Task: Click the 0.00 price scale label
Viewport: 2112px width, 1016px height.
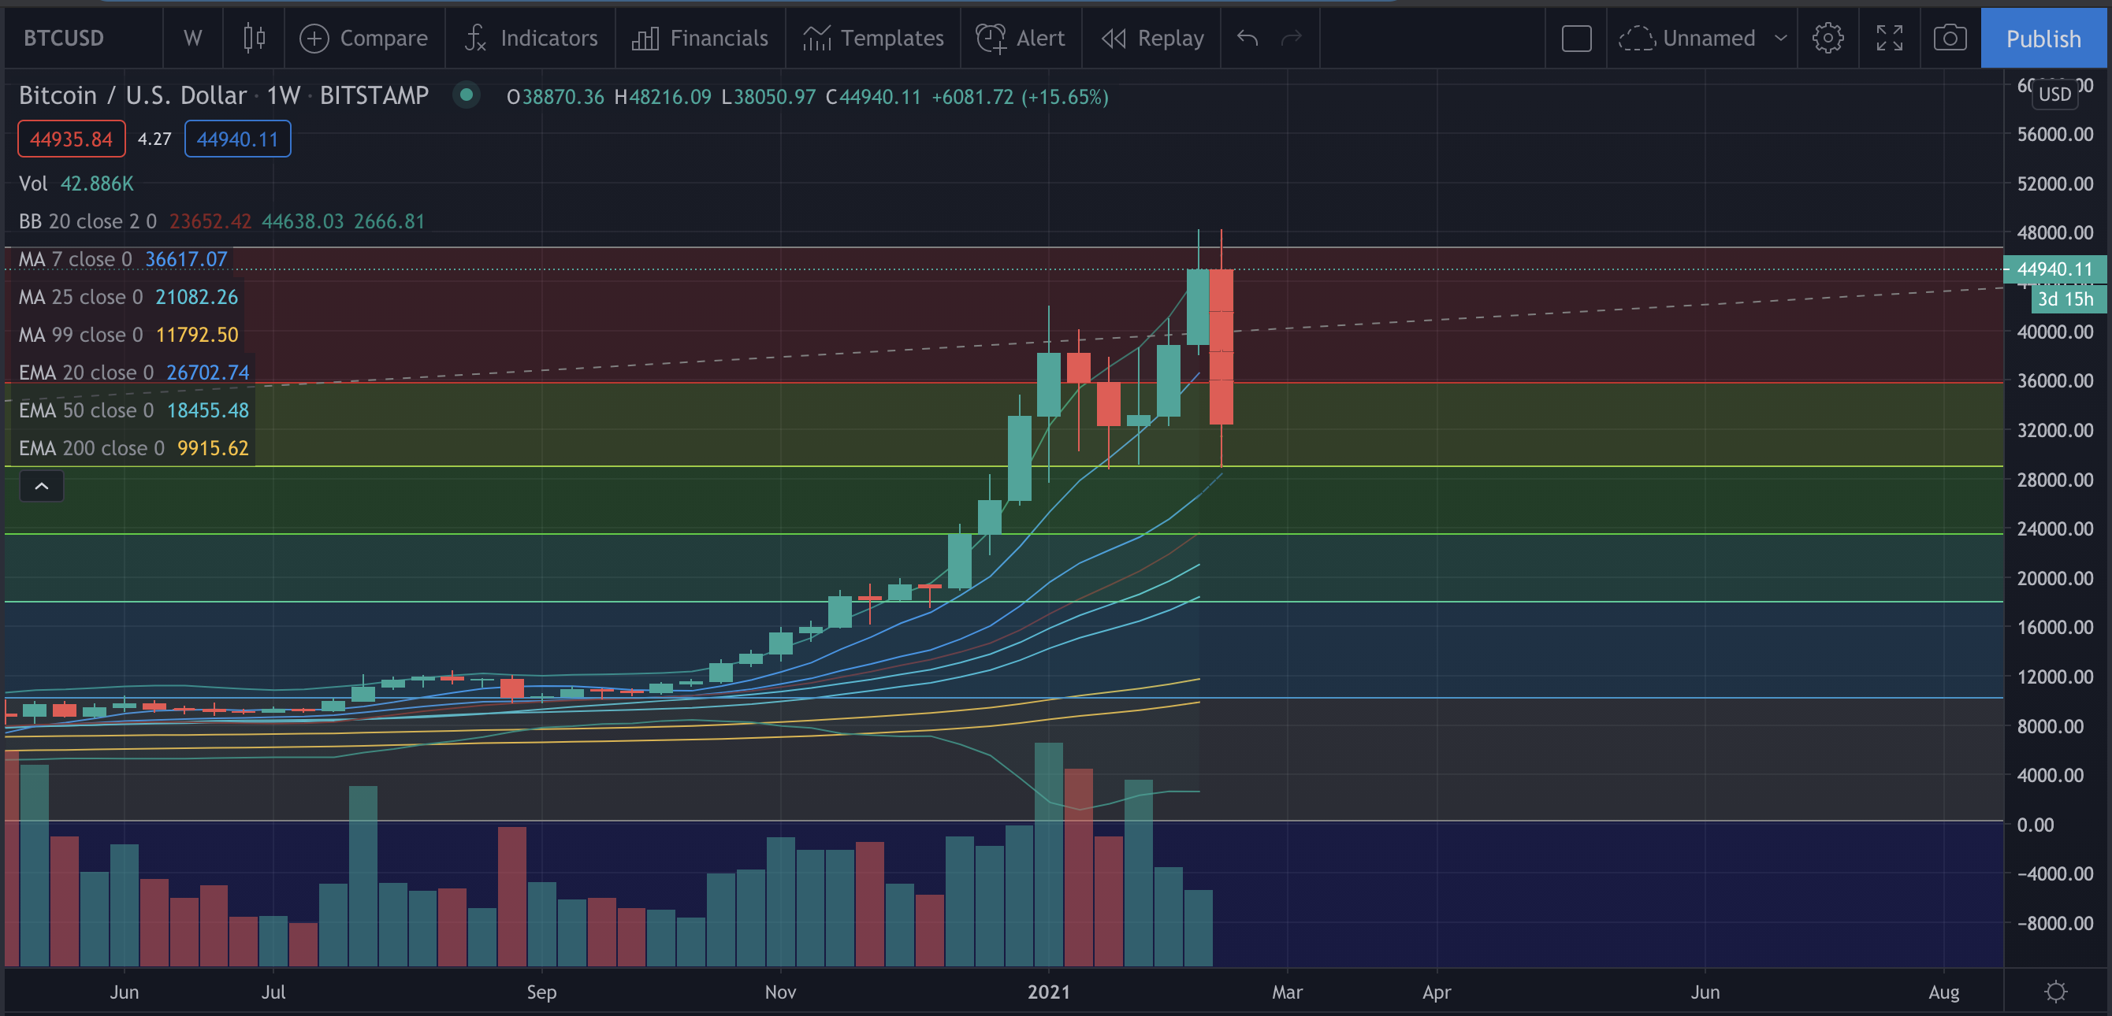Action: [x=2035, y=825]
